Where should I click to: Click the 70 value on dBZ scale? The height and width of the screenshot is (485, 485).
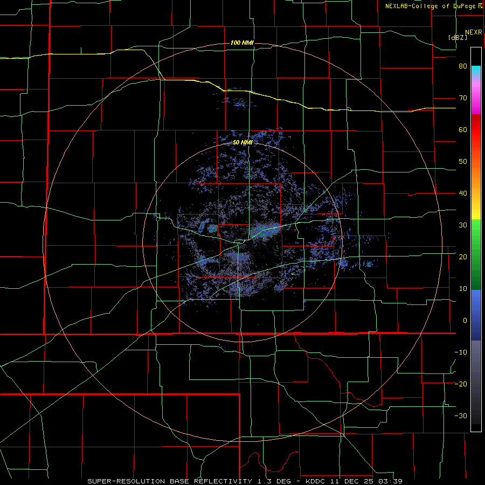click(463, 98)
